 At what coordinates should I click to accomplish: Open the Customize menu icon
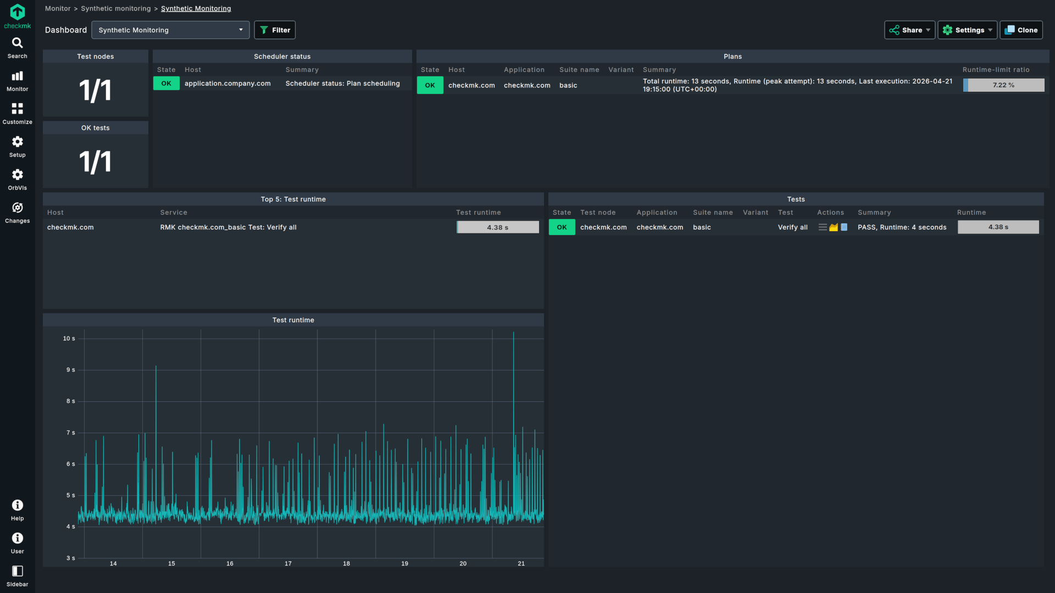(x=17, y=114)
